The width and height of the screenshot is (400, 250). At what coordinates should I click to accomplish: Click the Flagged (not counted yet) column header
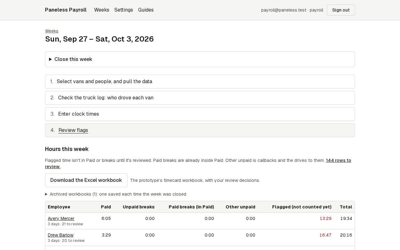click(x=302, y=207)
